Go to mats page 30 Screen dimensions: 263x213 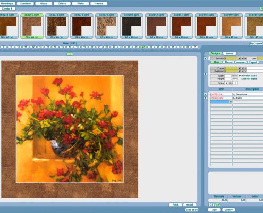click(165, 47)
